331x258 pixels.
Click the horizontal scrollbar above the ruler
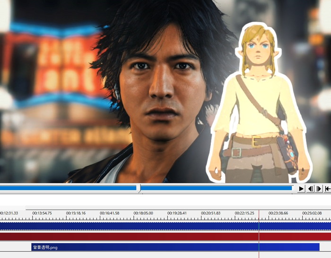click(x=178, y=208)
